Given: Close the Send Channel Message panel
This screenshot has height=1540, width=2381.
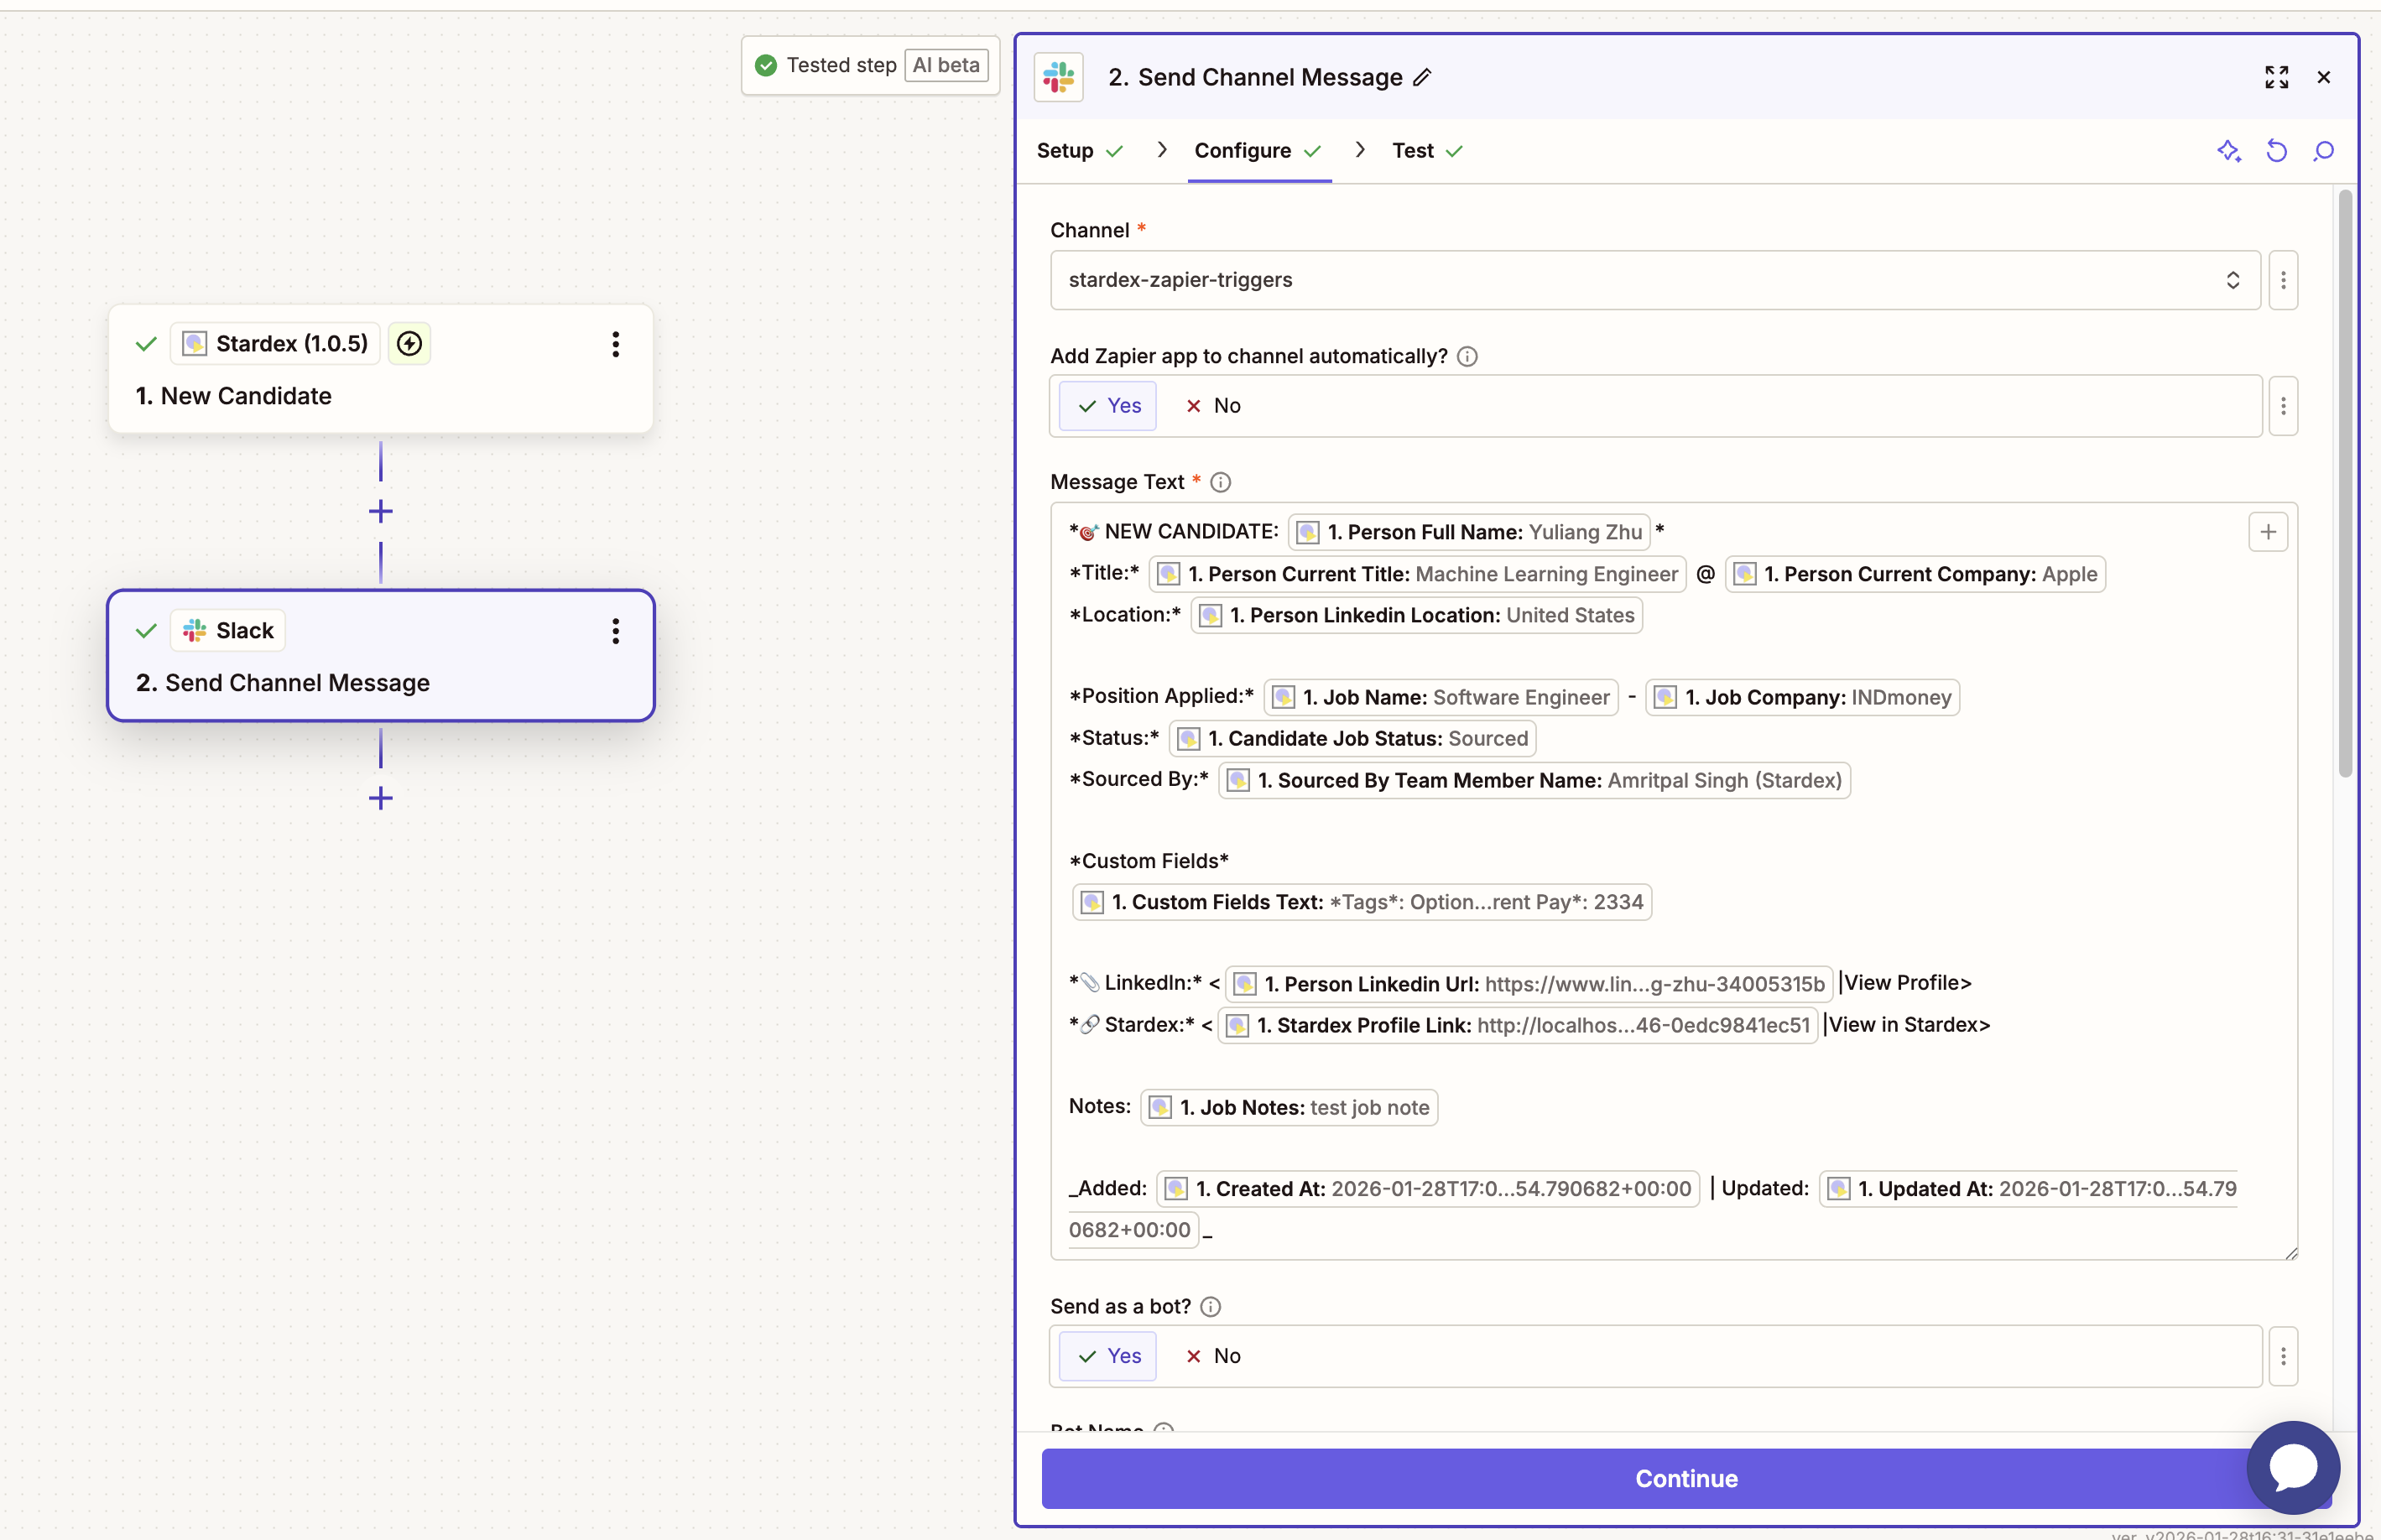Looking at the screenshot, I should [x=2324, y=77].
